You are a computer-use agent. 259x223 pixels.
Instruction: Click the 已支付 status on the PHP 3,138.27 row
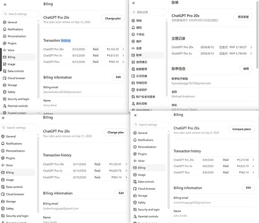click(x=223, y=47)
